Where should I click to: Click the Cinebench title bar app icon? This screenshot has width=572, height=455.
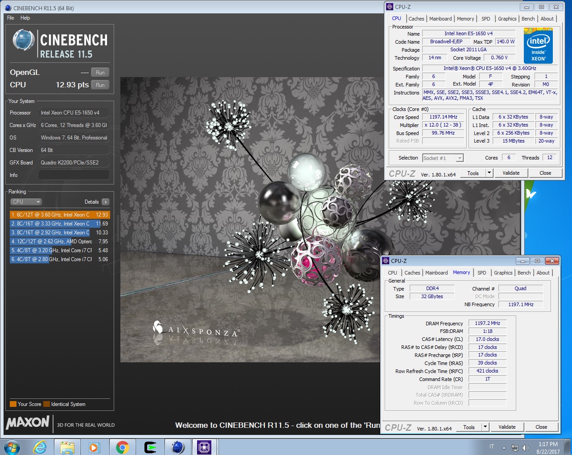pos(8,8)
